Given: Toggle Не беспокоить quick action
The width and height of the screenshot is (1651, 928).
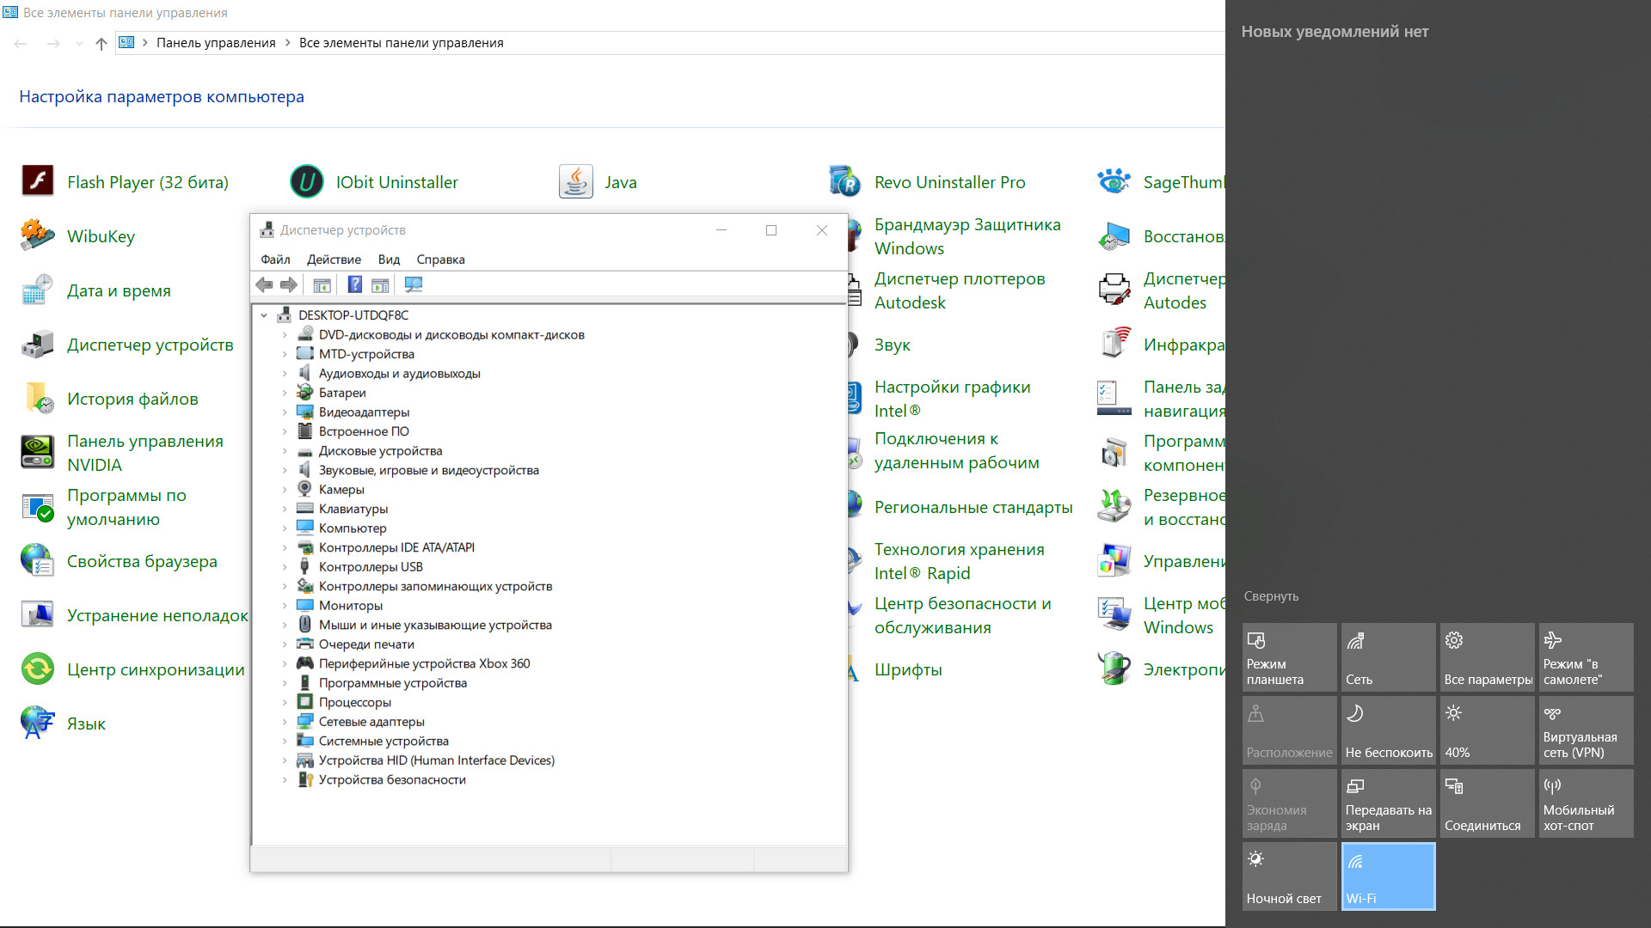Looking at the screenshot, I should tap(1389, 730).
